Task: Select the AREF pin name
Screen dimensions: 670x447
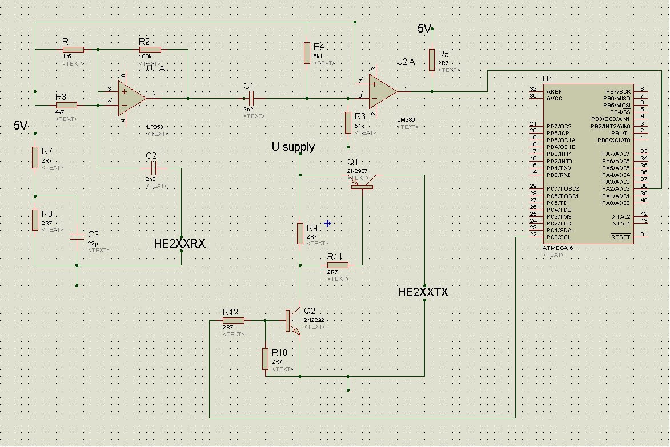Action: pyautogui.click(x=554, y=92)
